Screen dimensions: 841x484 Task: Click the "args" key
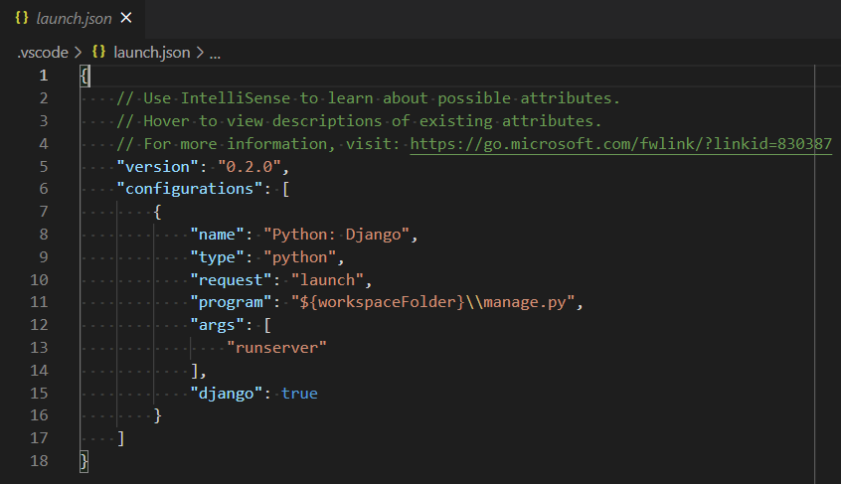218,325
